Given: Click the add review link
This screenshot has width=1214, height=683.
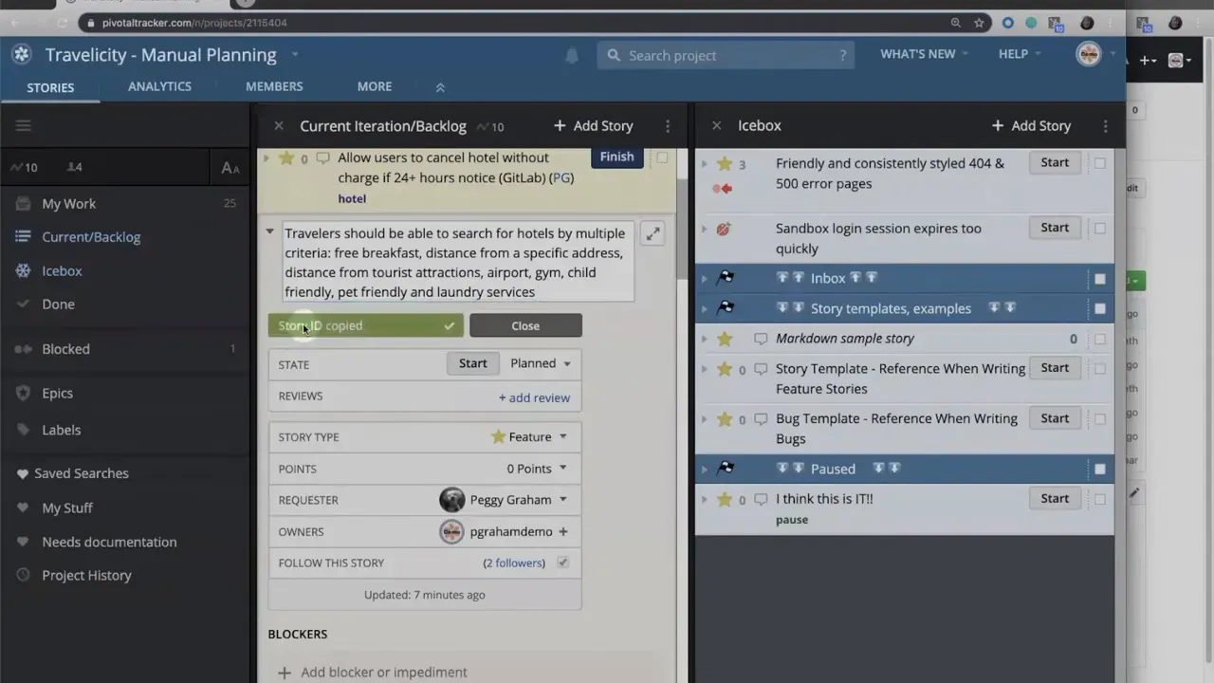Looking at the screenshot, I should point(533,397).
